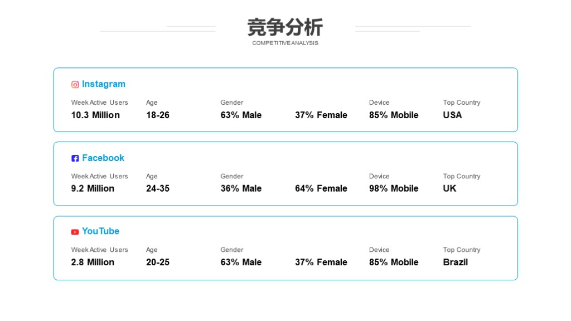Image resolution: width=571 pixels, height=321 pixels.
Task: Select the YouTube heading text
Action: tap(100, 231)
